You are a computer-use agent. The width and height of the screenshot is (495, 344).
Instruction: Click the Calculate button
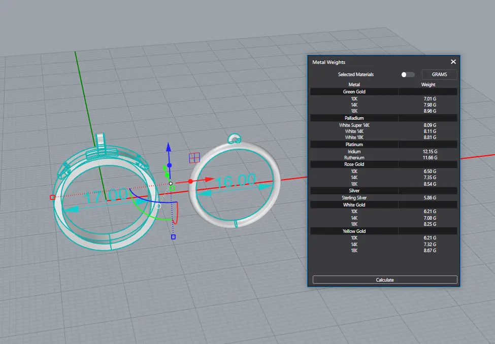point(385,280)
